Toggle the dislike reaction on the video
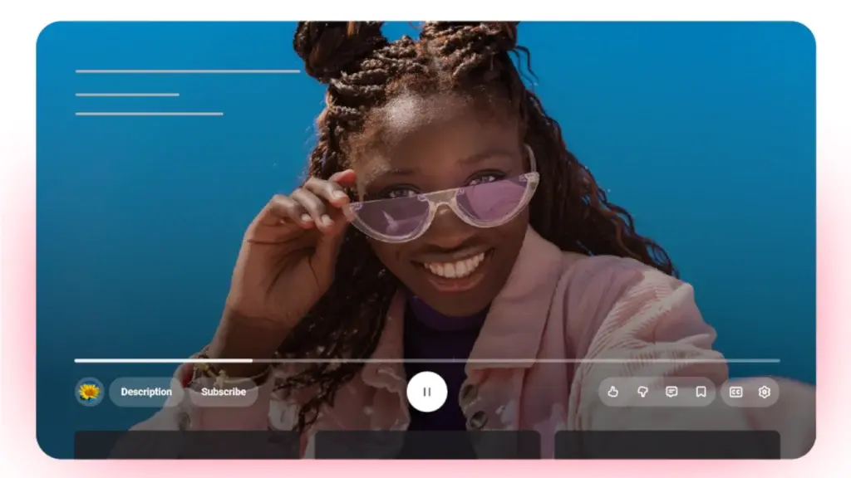Image resolution: width=851 pixels, height=478 pixels. [642, 392]
